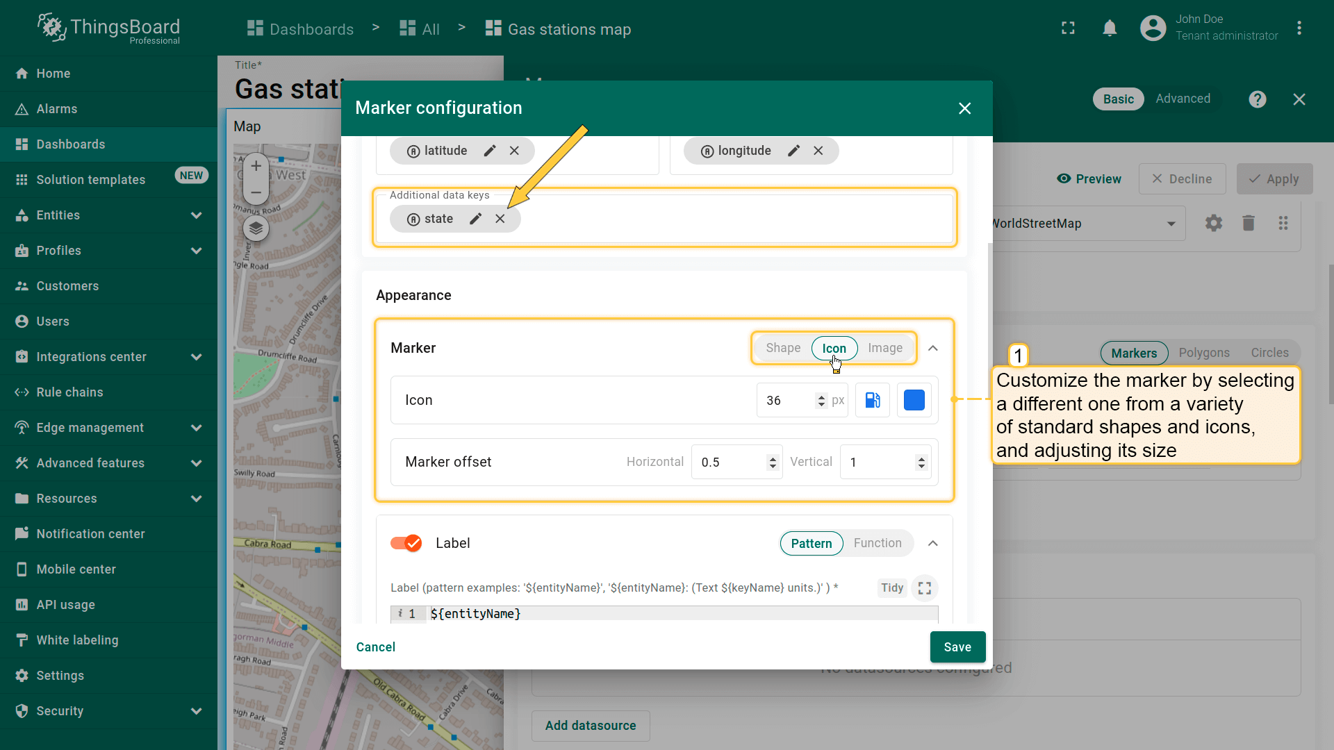
Task: Click the gas station marker icon picker
Action: click(x=873, y=400)
